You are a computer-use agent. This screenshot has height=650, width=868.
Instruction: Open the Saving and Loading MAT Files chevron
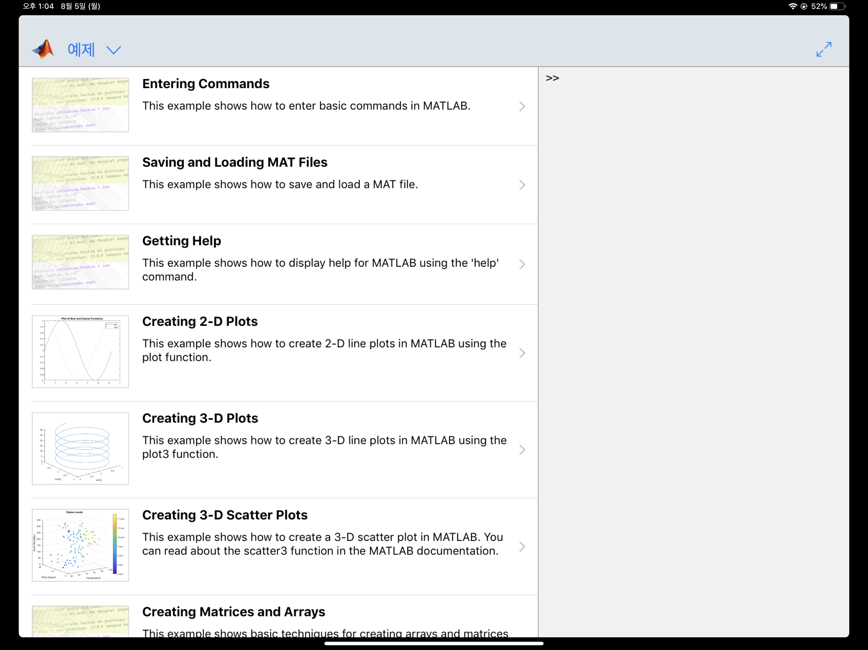[522, 185]
